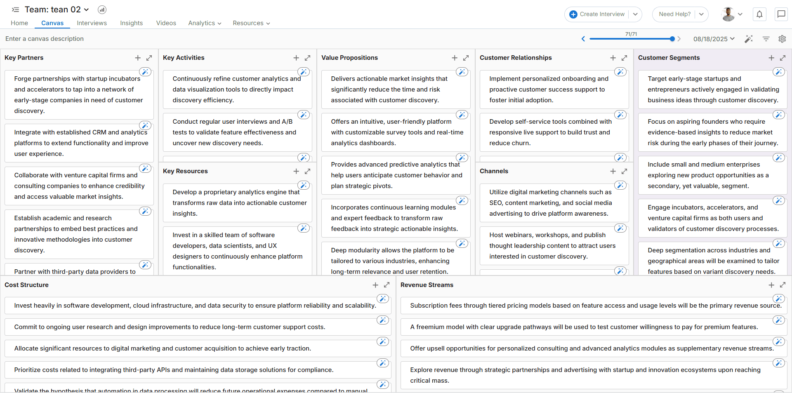Open the 'Allocate significant resources' cost card
Screen dimensions: 792x393
[198, 348]
